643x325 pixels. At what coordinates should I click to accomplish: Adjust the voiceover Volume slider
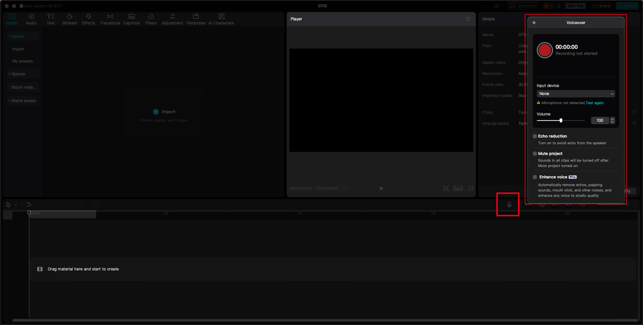[x=561, y=121]
